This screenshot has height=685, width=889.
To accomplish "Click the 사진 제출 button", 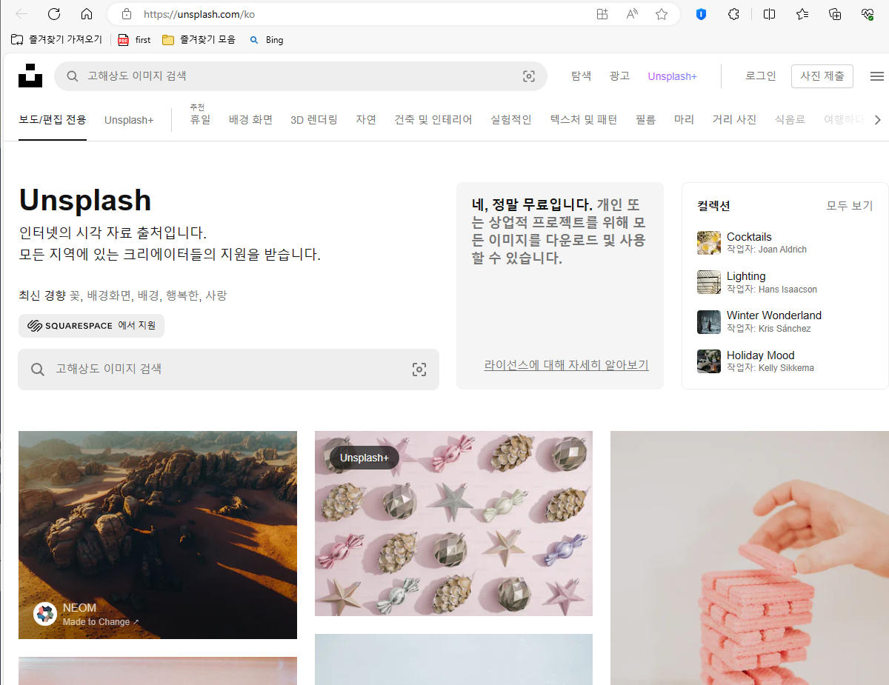I will 822,76.
